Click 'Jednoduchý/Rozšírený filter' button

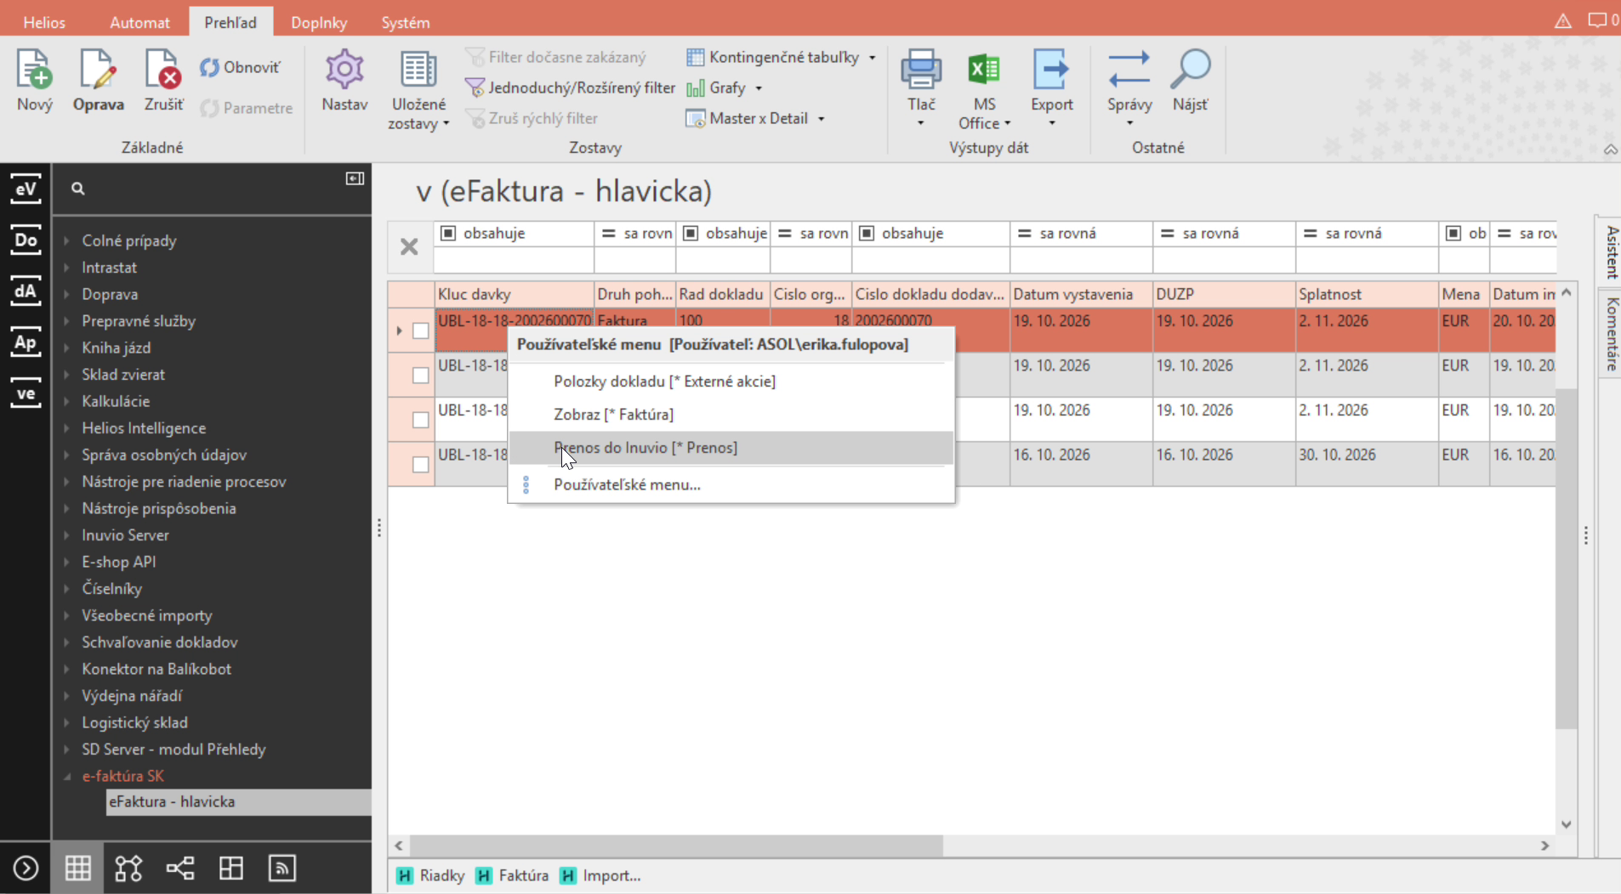click(x=570, y=88)
